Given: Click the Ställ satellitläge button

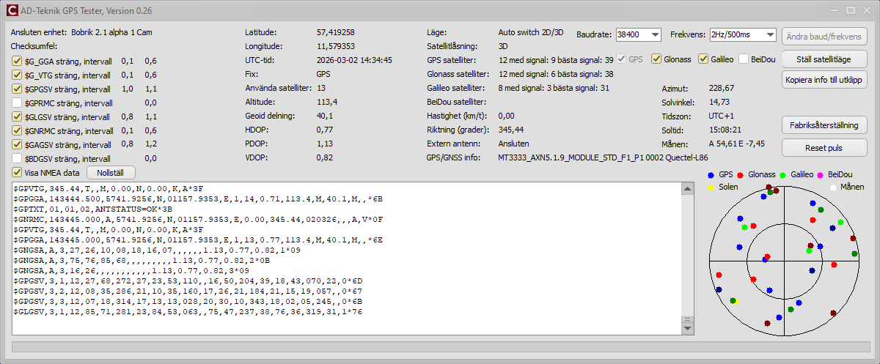Looking at the screenshot, I should tap(825, 59).
